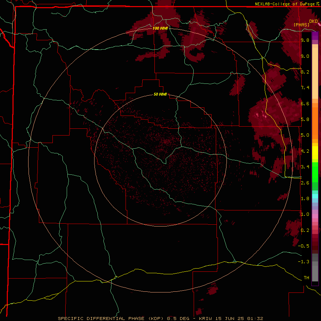This screenshot has height=321, width=321.
Task: Click the 4.2 value on the color scale
Action: 305,151
